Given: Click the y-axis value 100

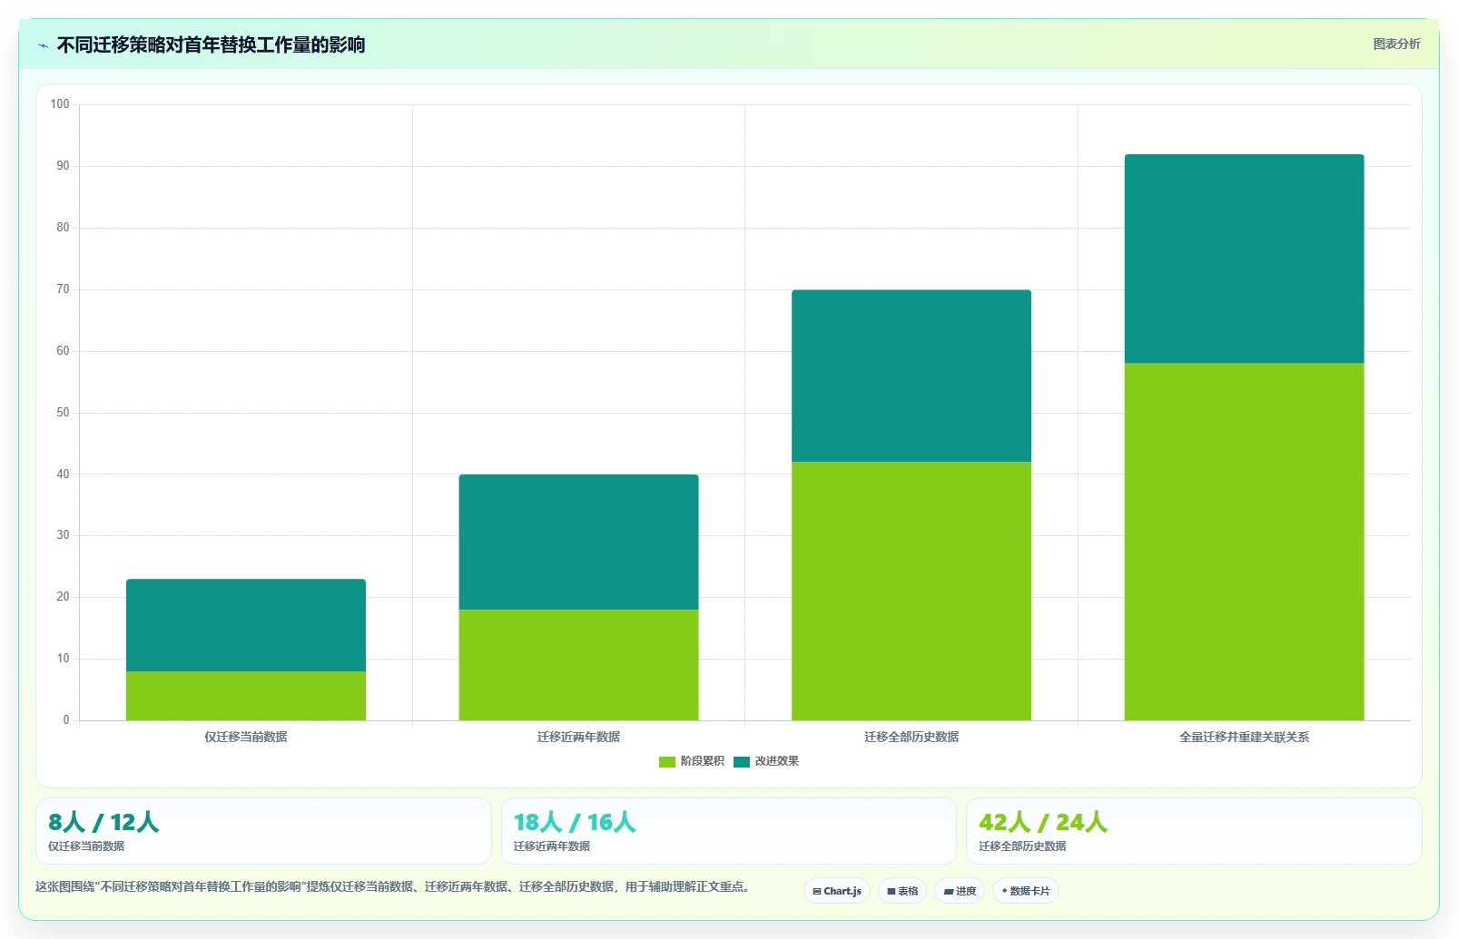Looking at the screenshot, I should point(60,104).
